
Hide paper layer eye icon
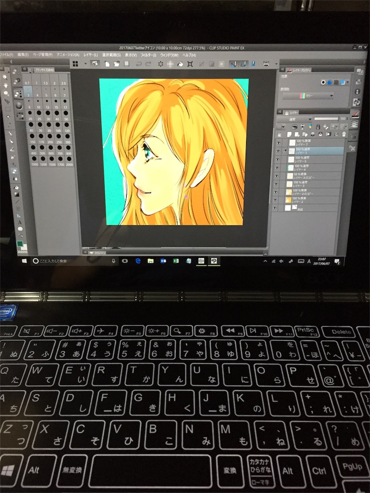(x=275, y=208)
